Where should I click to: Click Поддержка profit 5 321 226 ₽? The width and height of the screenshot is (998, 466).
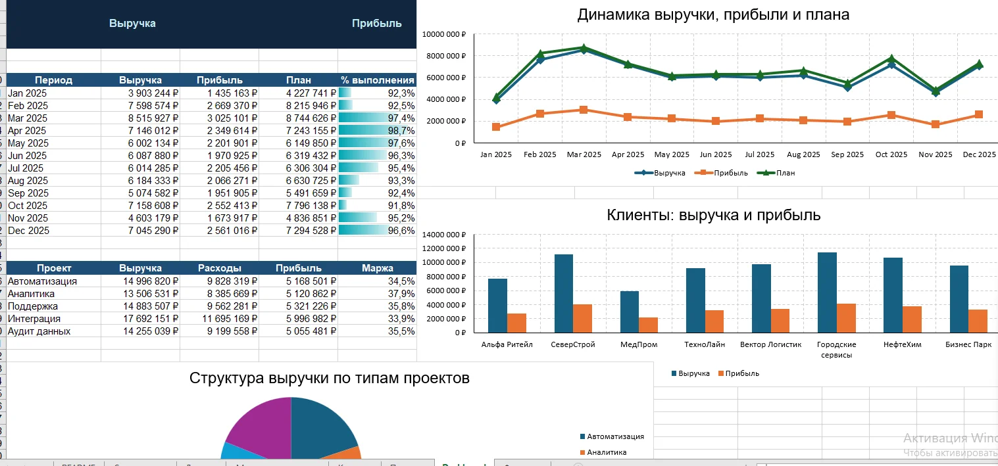[299, 306]
